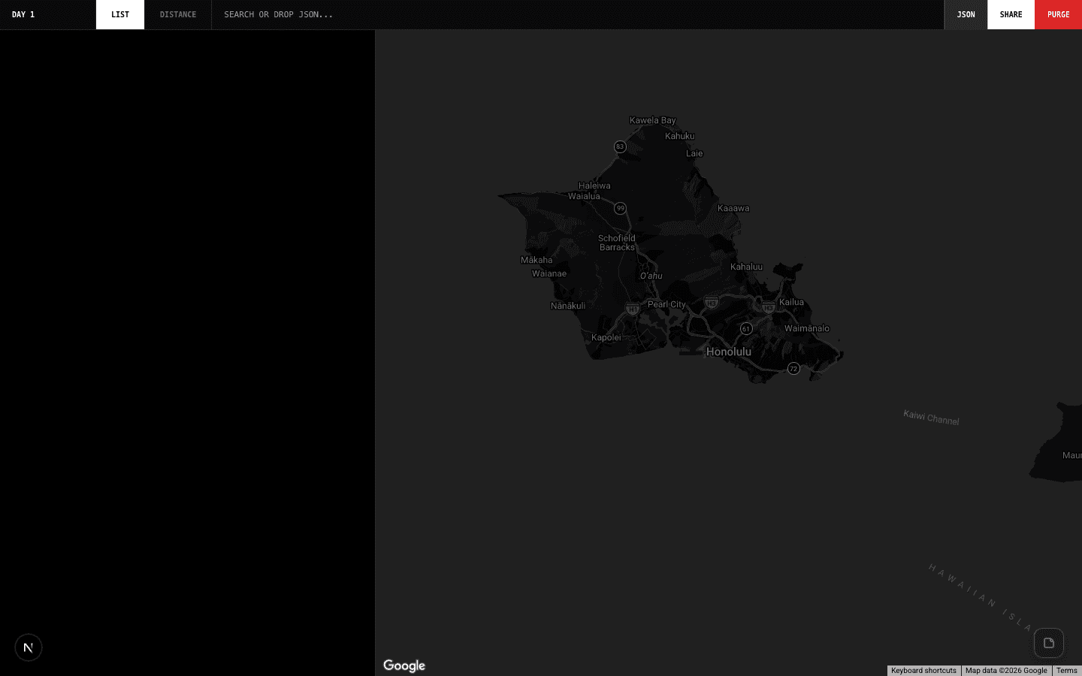Switch to the LIST tab
The height and width of the screenshot is (676, 1082).
coord(119,14)
